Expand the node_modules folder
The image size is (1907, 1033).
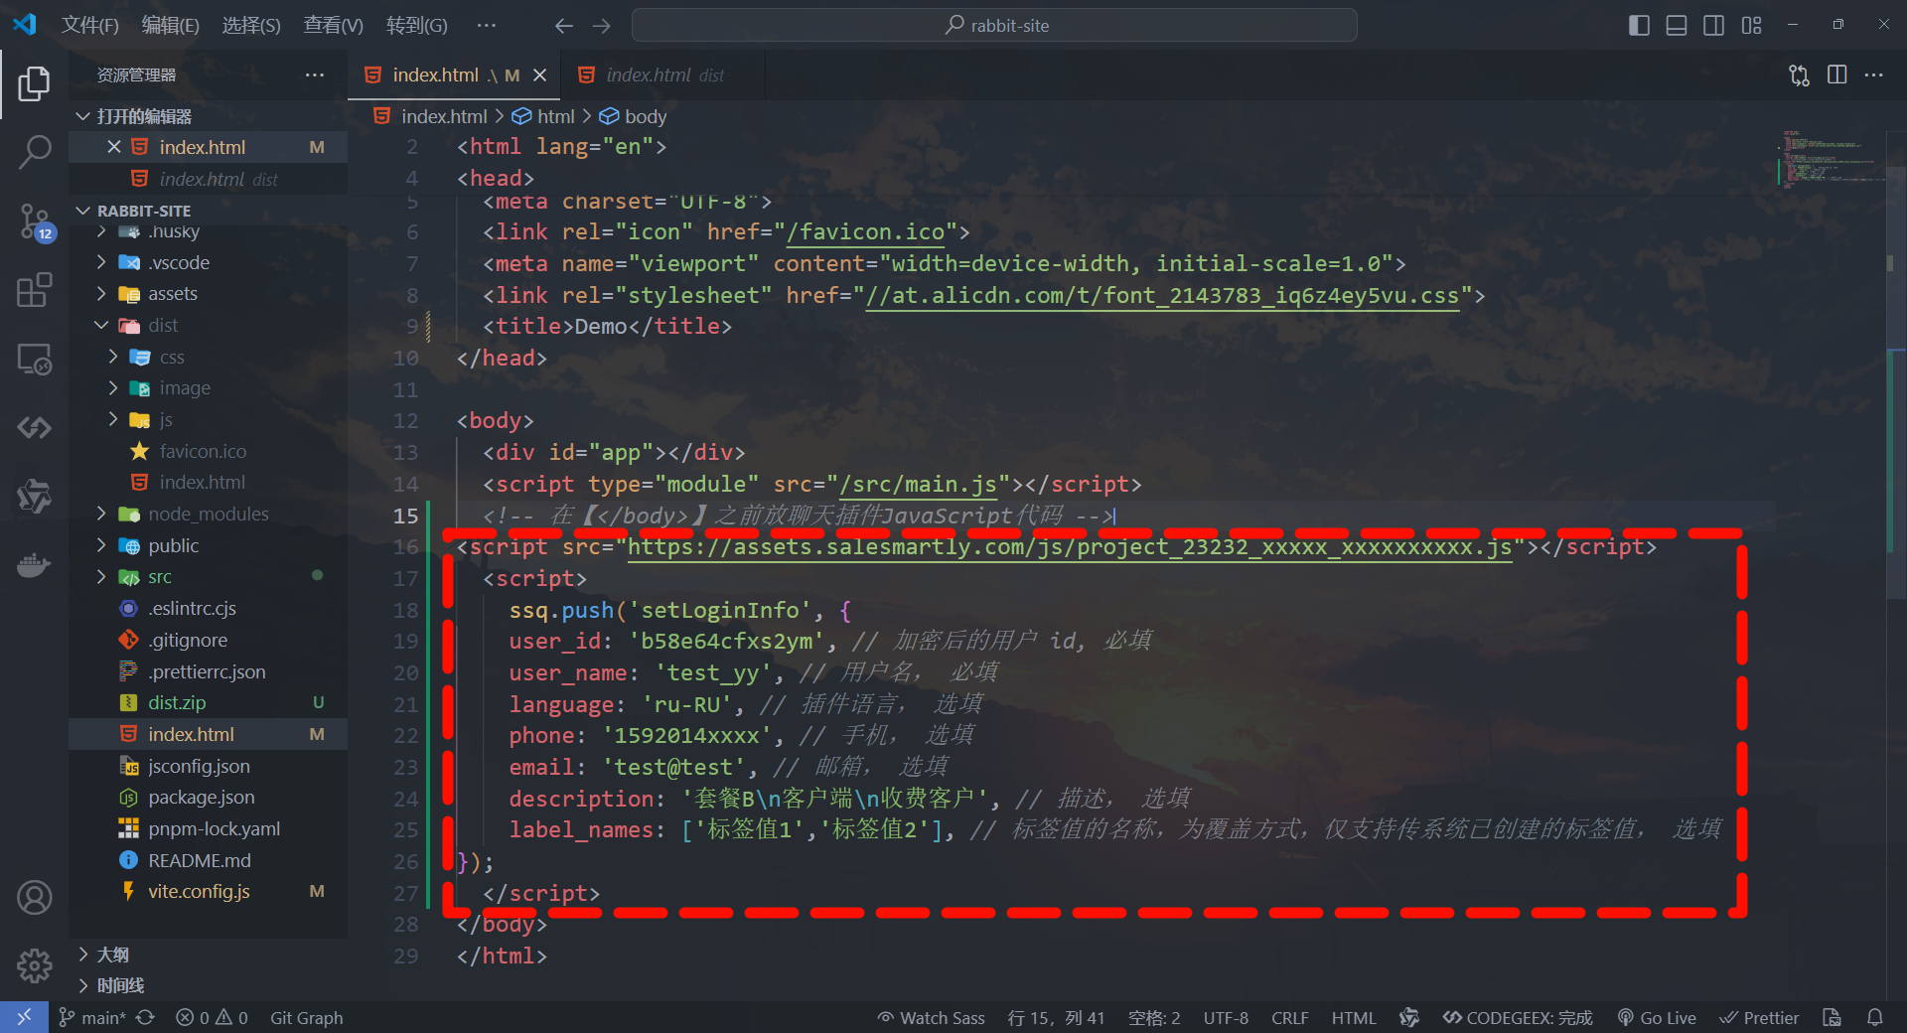(x=209, y=514)
